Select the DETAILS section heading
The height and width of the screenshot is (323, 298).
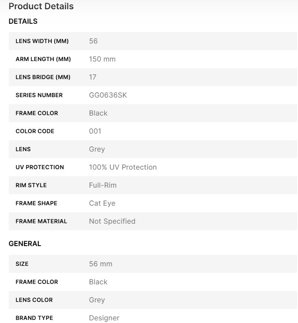coord(23,21)
